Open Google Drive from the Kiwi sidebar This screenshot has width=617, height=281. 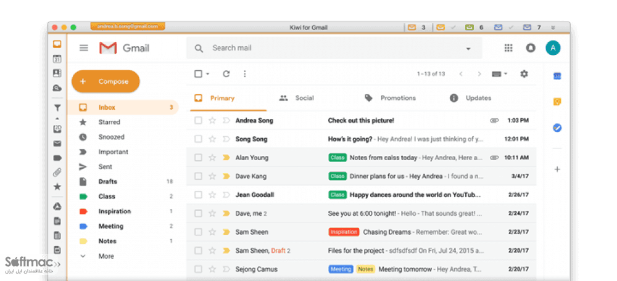tap(57, 206)
